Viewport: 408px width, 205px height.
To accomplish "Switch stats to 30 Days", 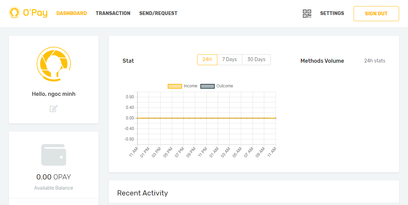I will pyautogui.click(x=256, y=59).
